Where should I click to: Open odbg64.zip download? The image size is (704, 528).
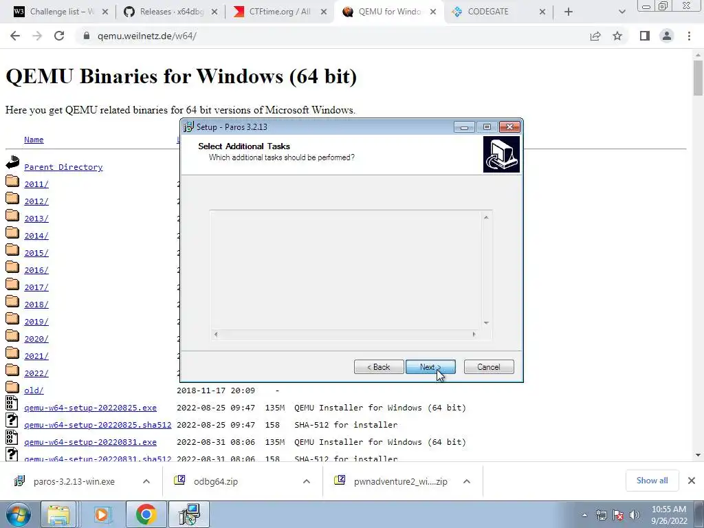(x=215, y=481)
